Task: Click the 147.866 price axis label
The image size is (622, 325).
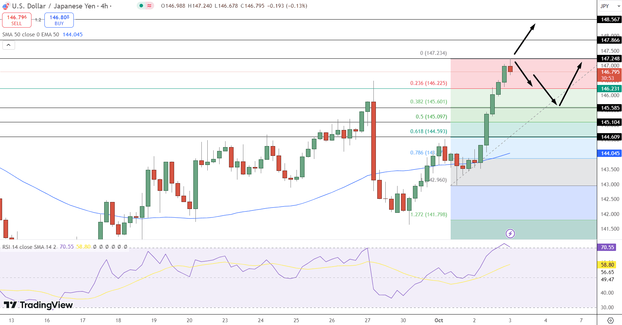Action: pyautogui.click(x=609, y=40)
